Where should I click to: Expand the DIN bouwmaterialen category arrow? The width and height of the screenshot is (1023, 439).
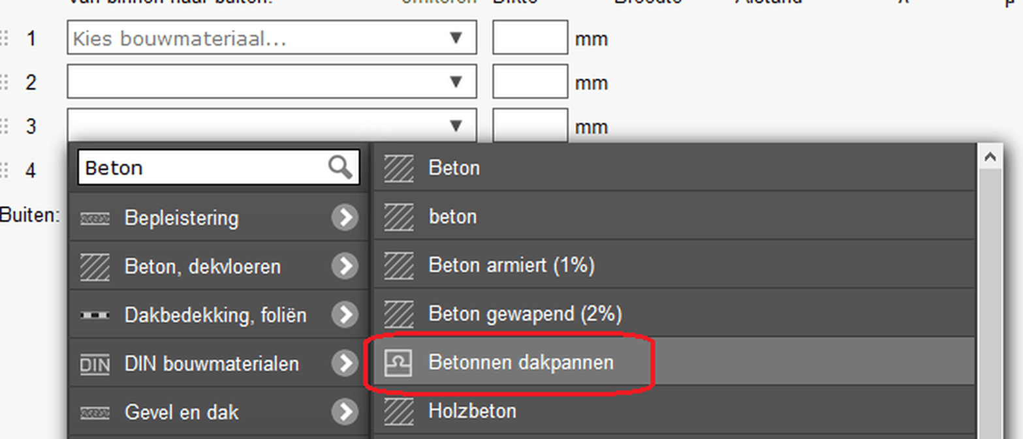click(344, 363)
